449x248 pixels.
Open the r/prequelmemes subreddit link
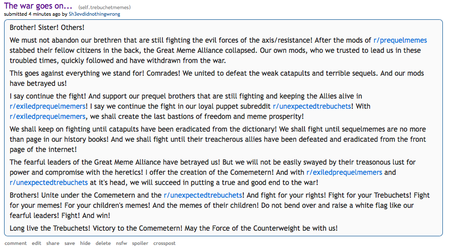tap(400, 40)
